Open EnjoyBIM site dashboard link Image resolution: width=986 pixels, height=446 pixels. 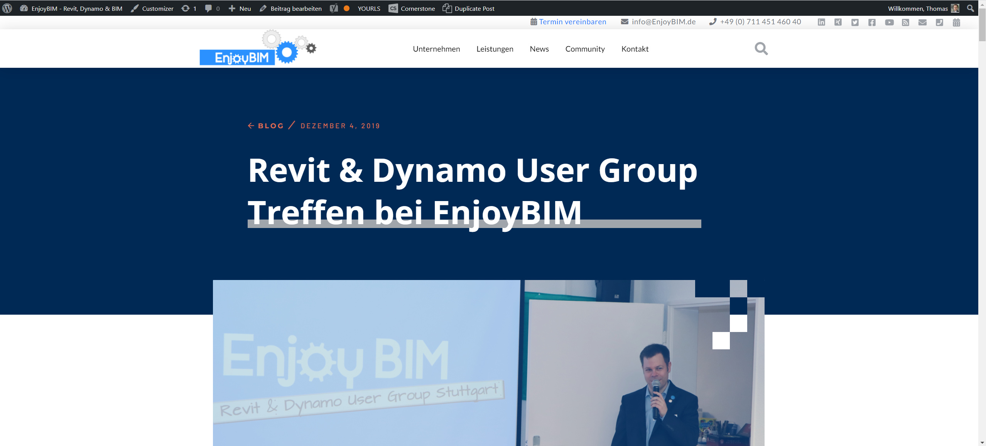click(71, 8)
